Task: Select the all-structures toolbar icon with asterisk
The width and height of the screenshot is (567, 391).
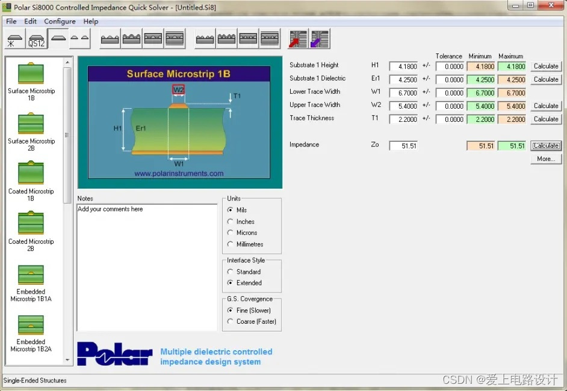Action: 15,39
